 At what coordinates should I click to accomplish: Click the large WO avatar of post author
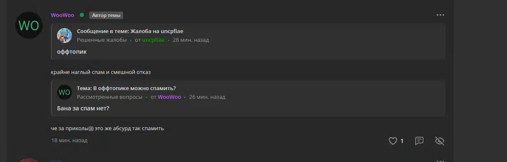[29, 26]
